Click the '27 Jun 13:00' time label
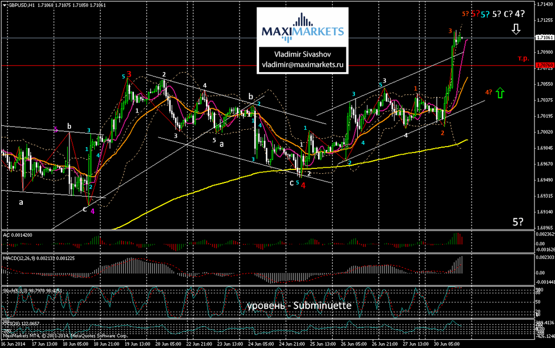 coord(415,344)
